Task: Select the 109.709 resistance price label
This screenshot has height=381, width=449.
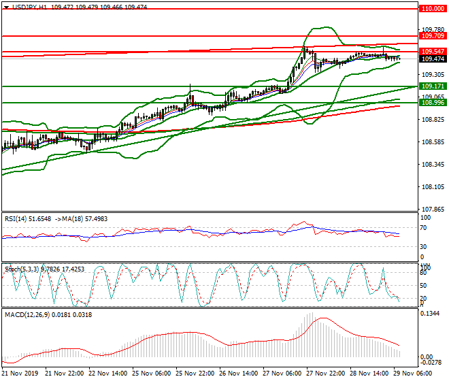Action: (x=433, y=36)
